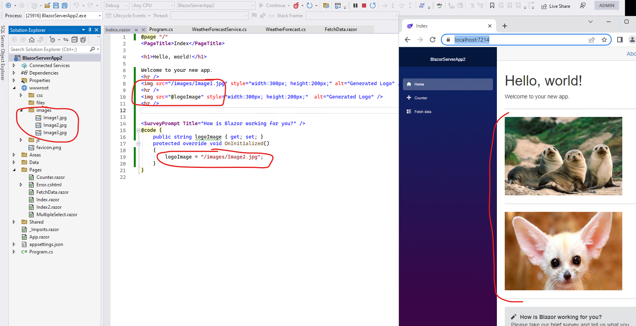
Task: Pin the Solution Explorer with the pushpin icon
Action: point(90,30)
